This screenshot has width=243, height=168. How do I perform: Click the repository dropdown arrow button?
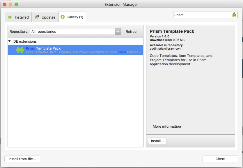tap(118, 32)
